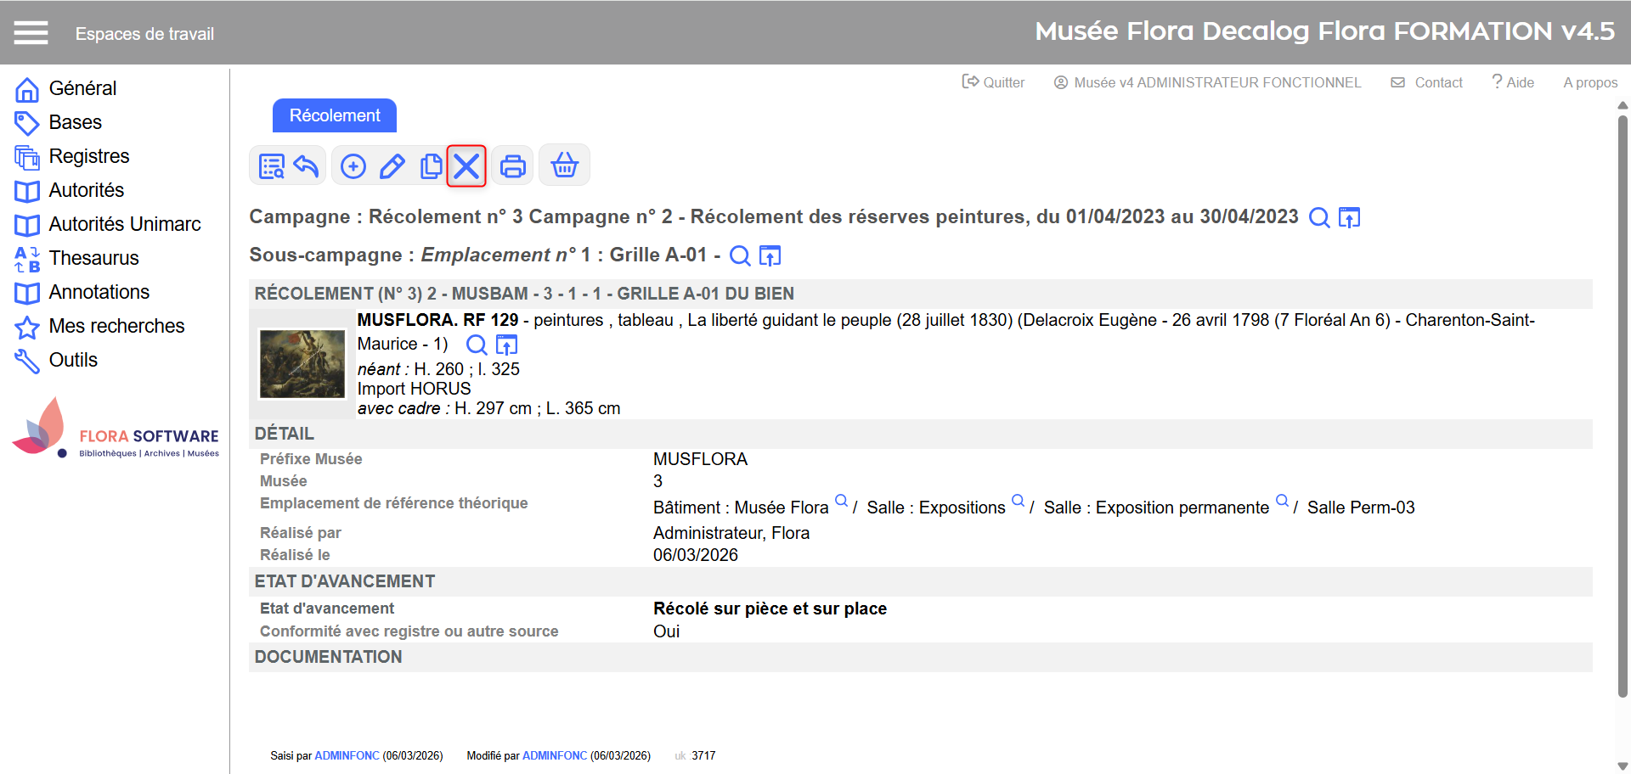Open the Aide help link
Screen dimensions: 1631x774
(1513, 82)
